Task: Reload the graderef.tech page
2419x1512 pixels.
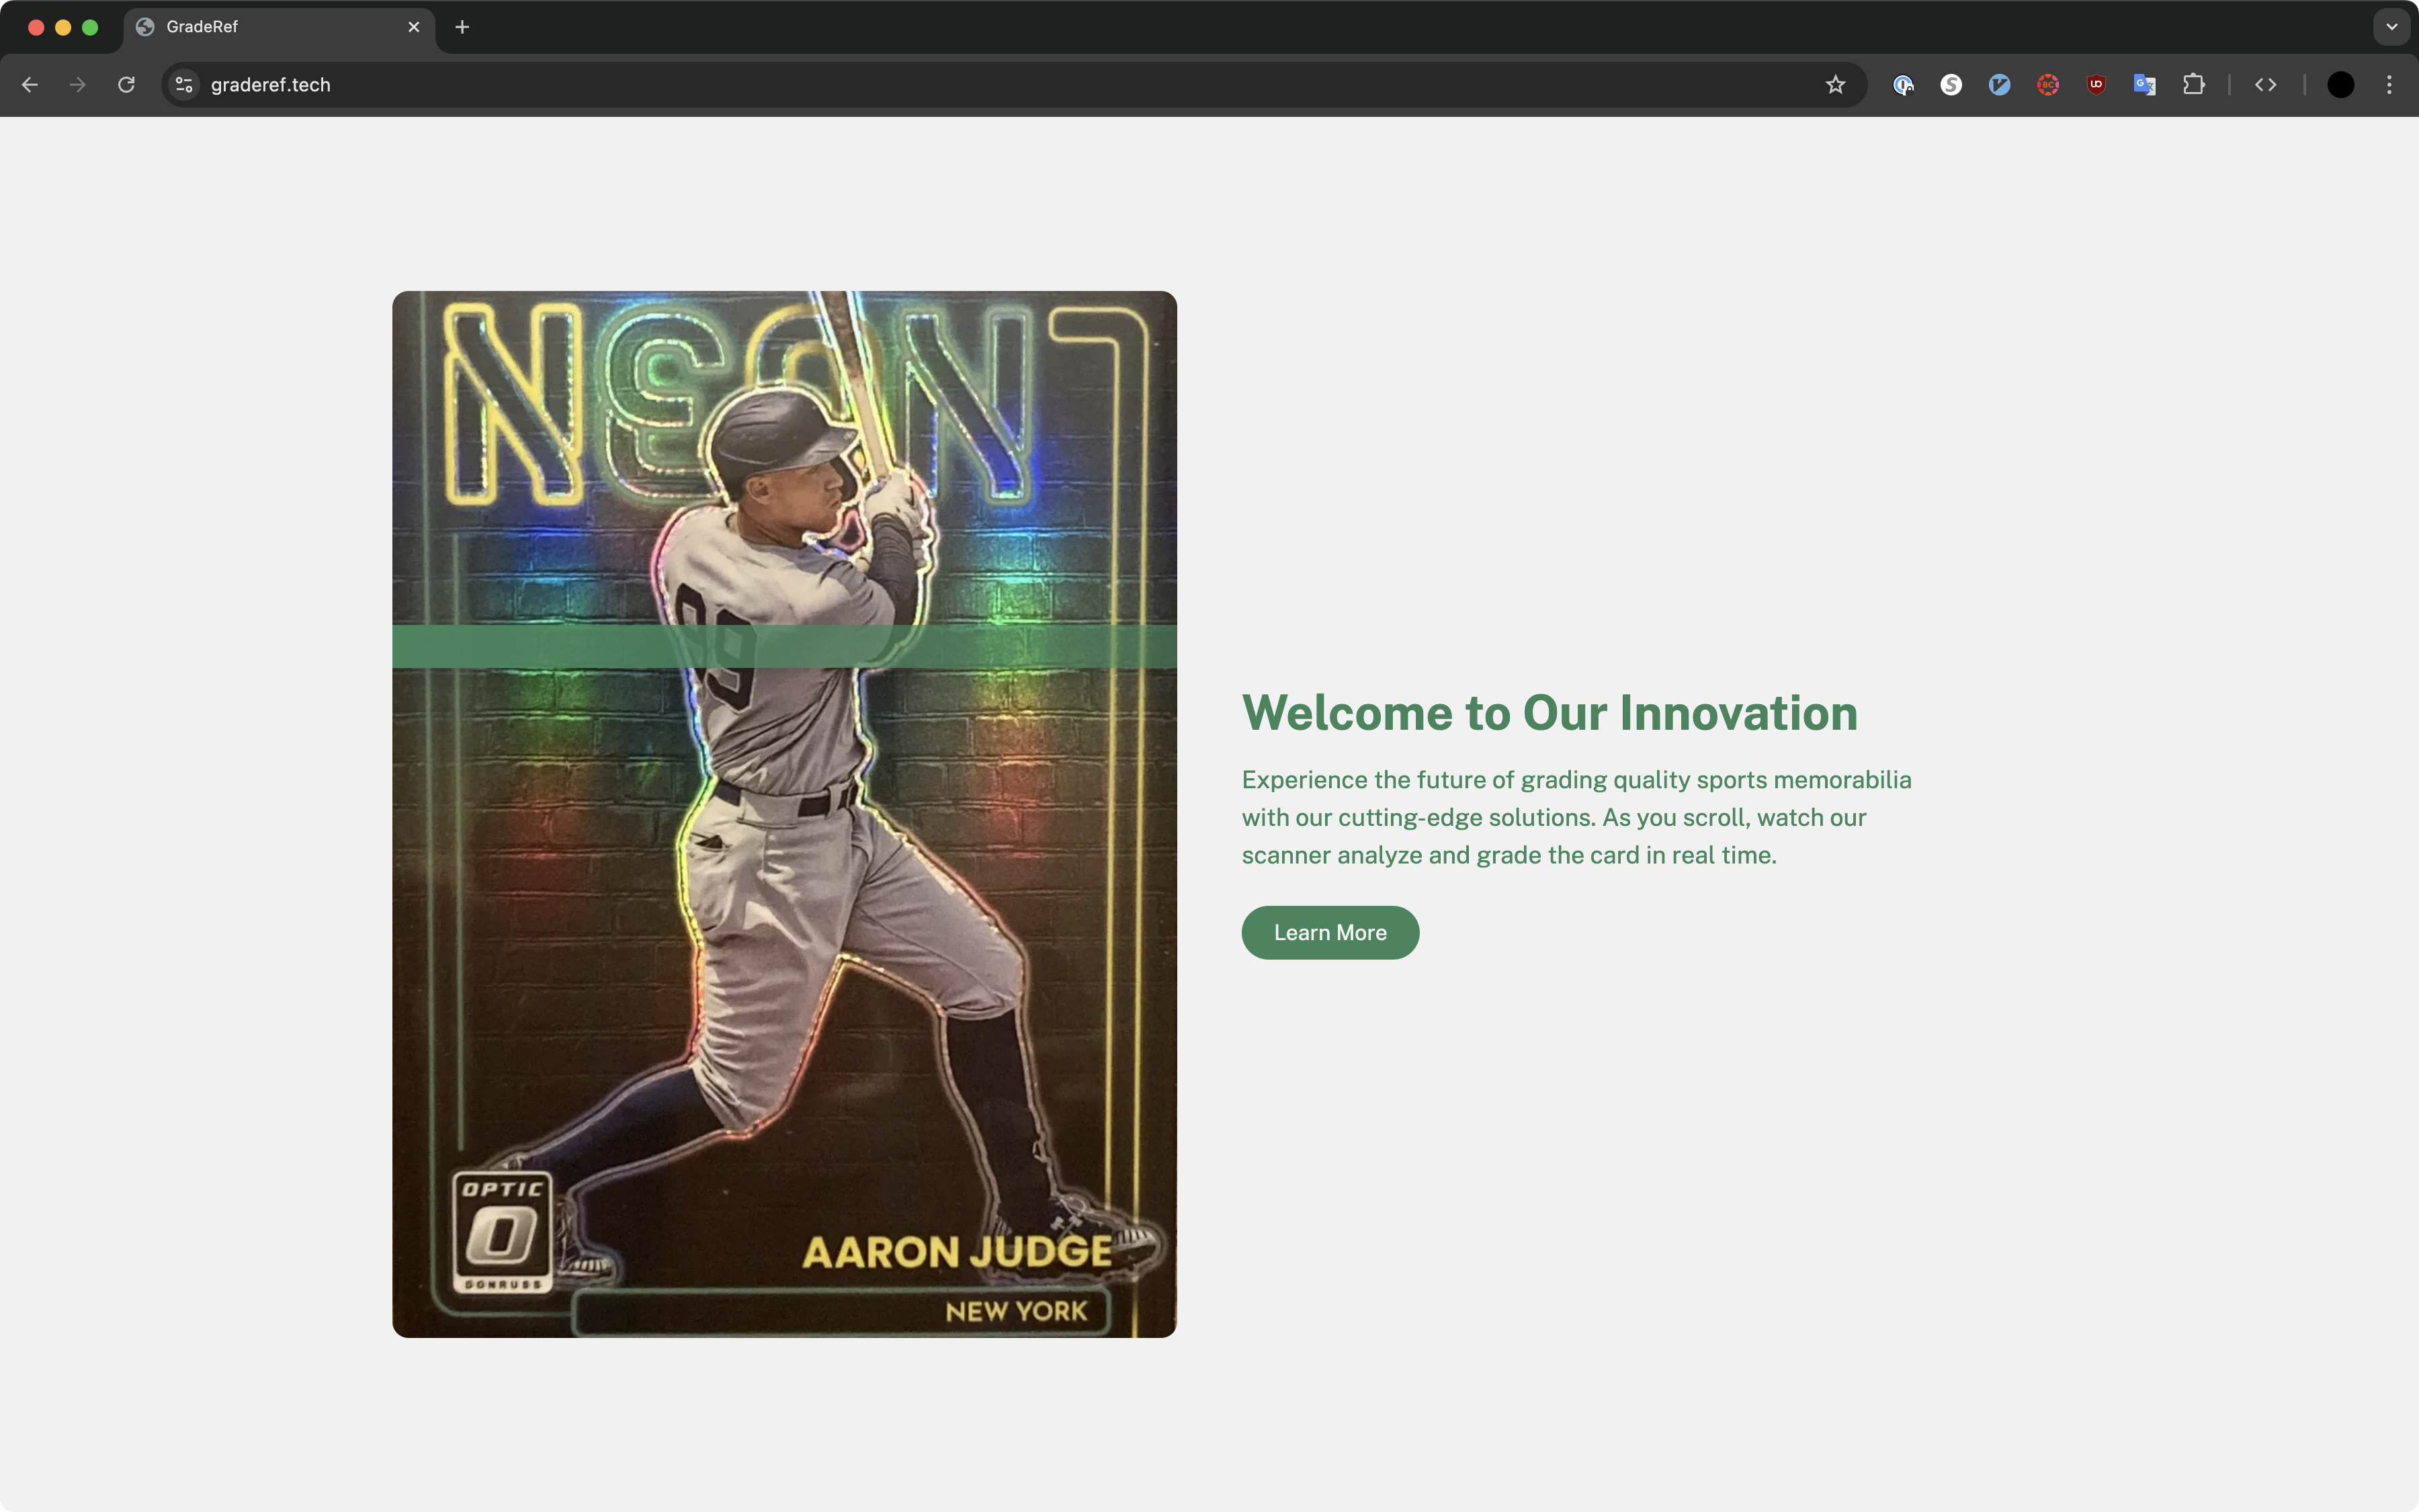Action: coord(126,85)
